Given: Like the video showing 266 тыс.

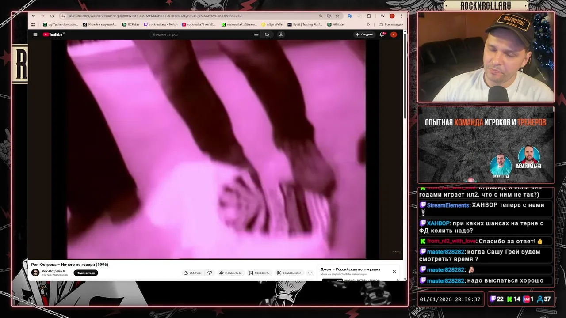Looking at the screenshot, I should tap(192, 273).
